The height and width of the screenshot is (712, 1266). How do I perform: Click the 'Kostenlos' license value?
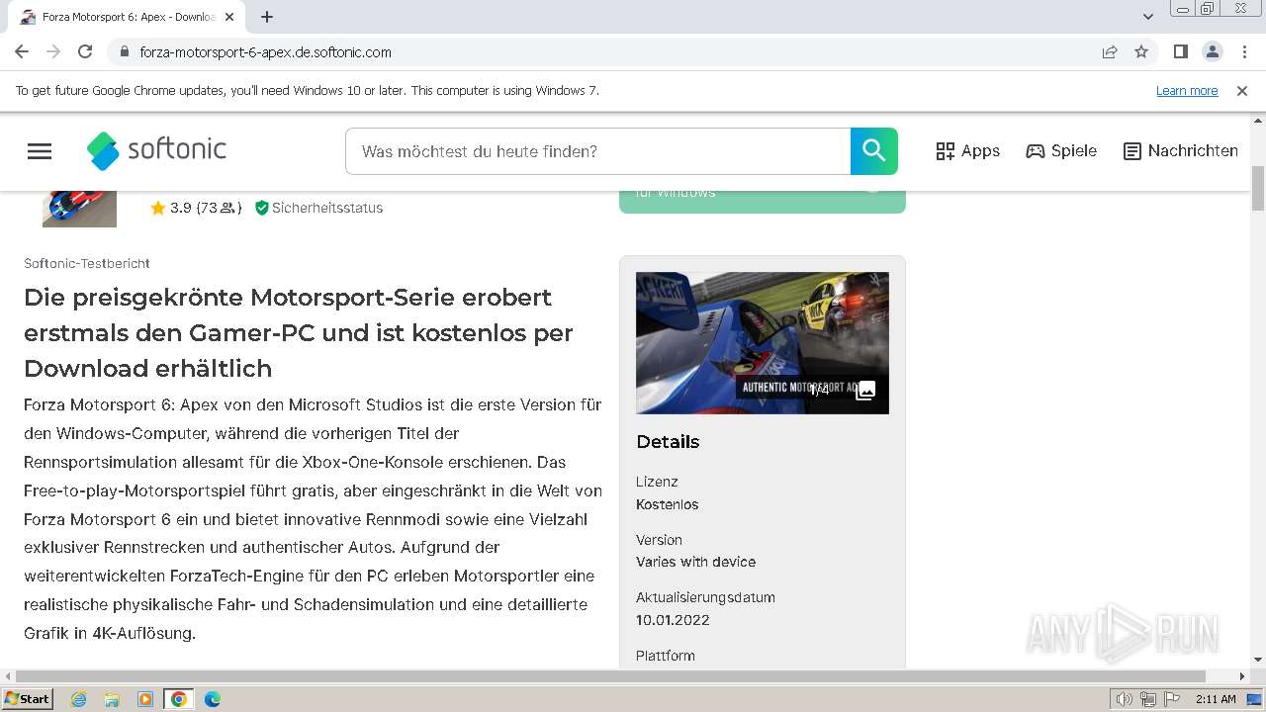tap(668, 504)
